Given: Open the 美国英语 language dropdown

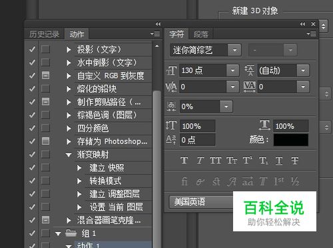Looking at the screenshot, I should [x=201, y=202].
